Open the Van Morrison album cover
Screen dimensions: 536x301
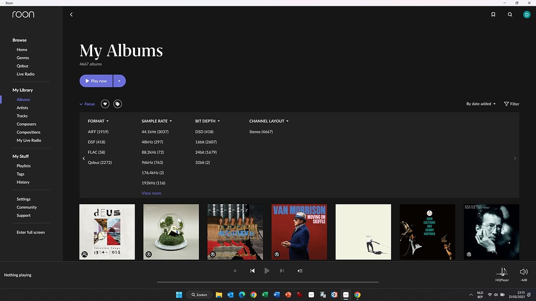click(x=299, y=231)
